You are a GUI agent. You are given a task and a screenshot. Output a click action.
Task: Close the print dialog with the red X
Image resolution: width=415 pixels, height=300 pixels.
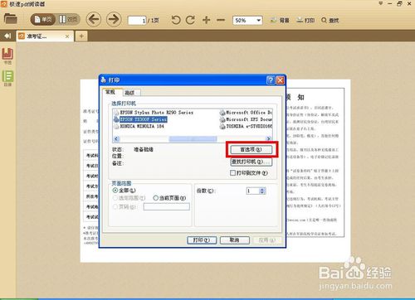pos(281,80)
